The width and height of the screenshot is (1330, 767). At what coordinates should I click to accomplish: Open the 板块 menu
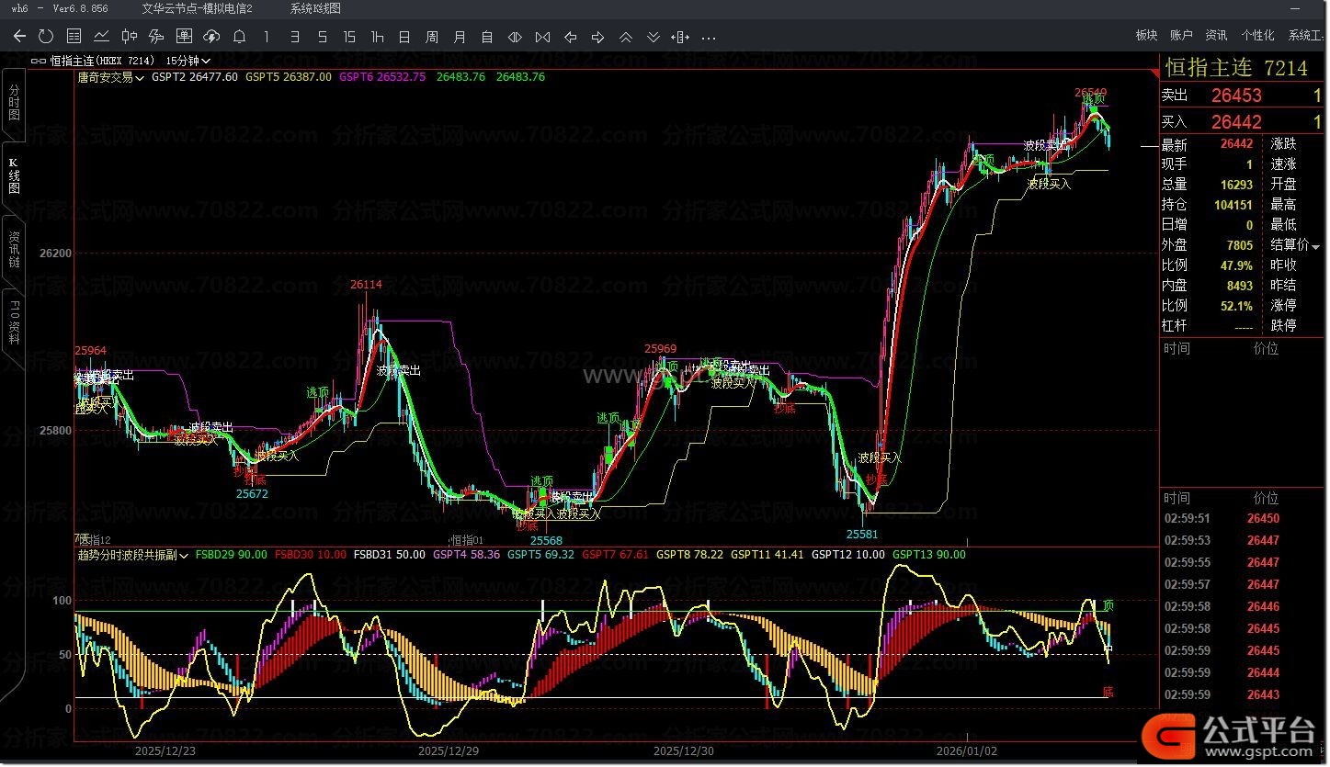coord(1146,36)
